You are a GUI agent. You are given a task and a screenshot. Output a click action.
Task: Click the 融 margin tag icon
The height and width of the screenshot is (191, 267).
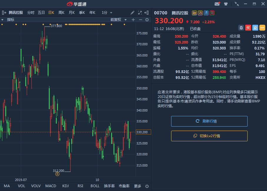pos(194,13)
